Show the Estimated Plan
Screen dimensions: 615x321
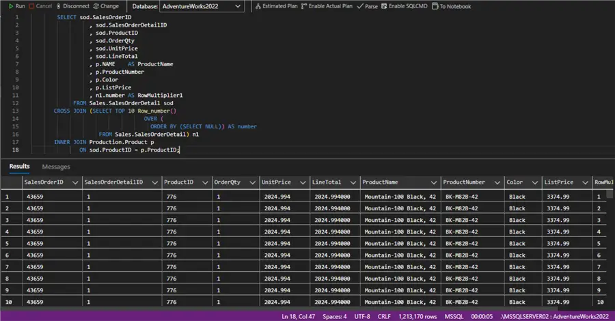coord(277,6)
